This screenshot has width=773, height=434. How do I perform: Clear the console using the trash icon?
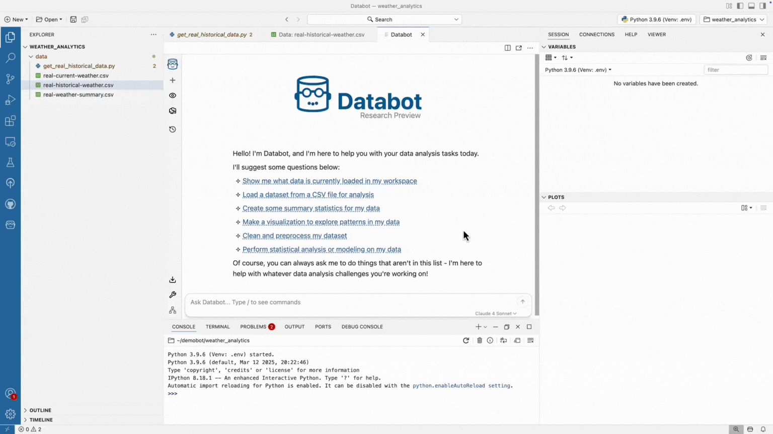coord(479,341)
